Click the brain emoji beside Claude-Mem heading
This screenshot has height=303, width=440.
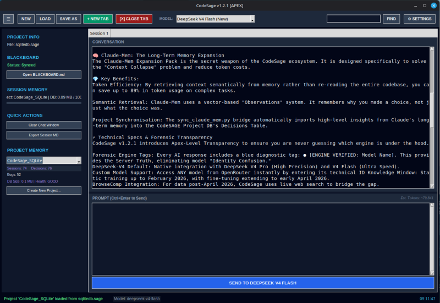[95, 56]
